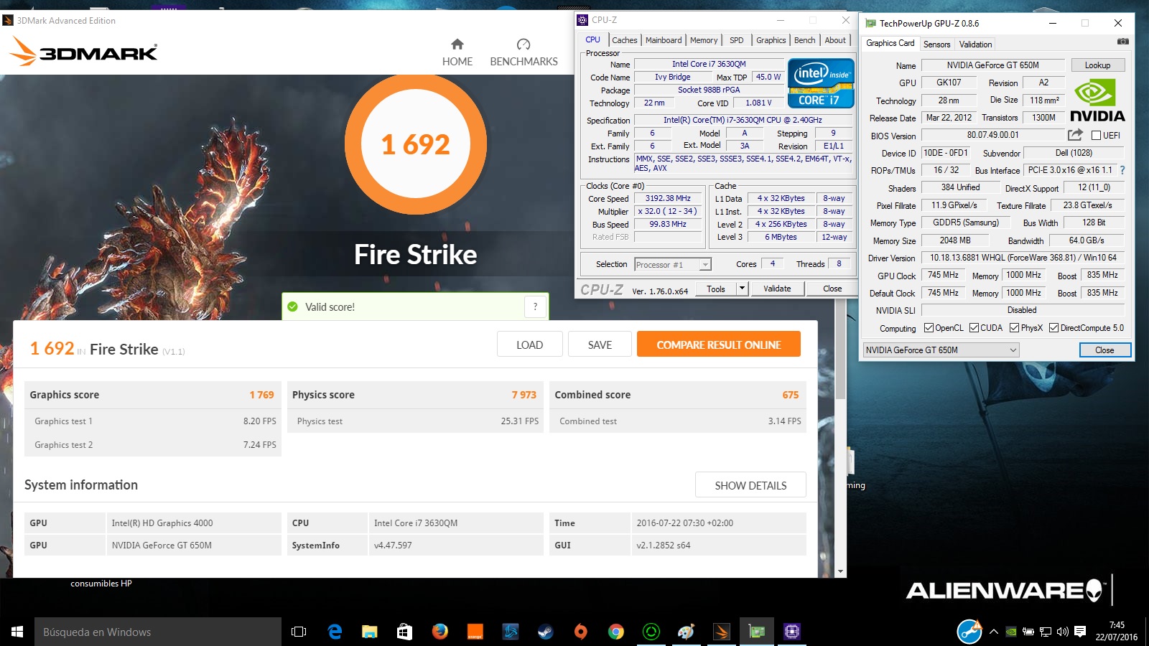Toggle the UEFI checkbox in GPU-Z
The height and width of the screenshot is (646, 1149).
[1096, 135]
